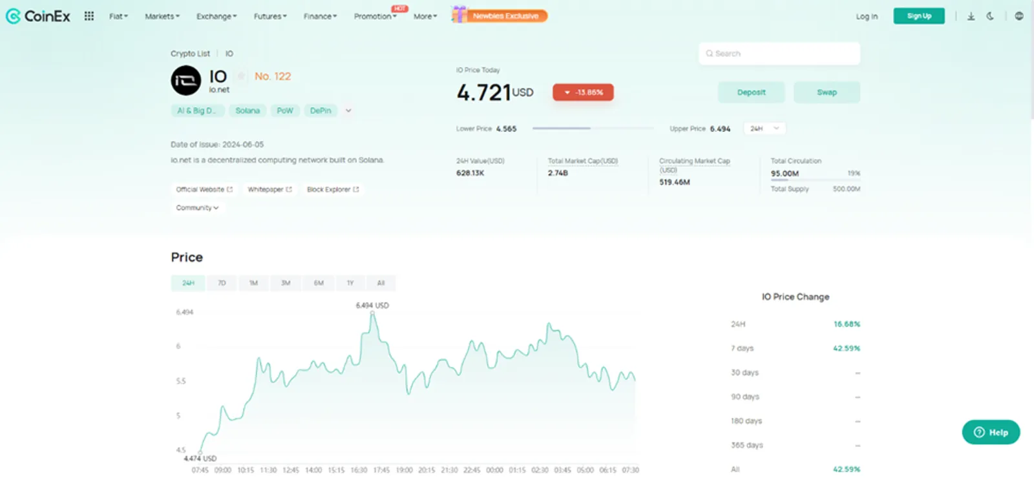The height and width of the screenshot is (478, 1034).
Task: Open the Markets dropdown menu
Action: [162, 16]
